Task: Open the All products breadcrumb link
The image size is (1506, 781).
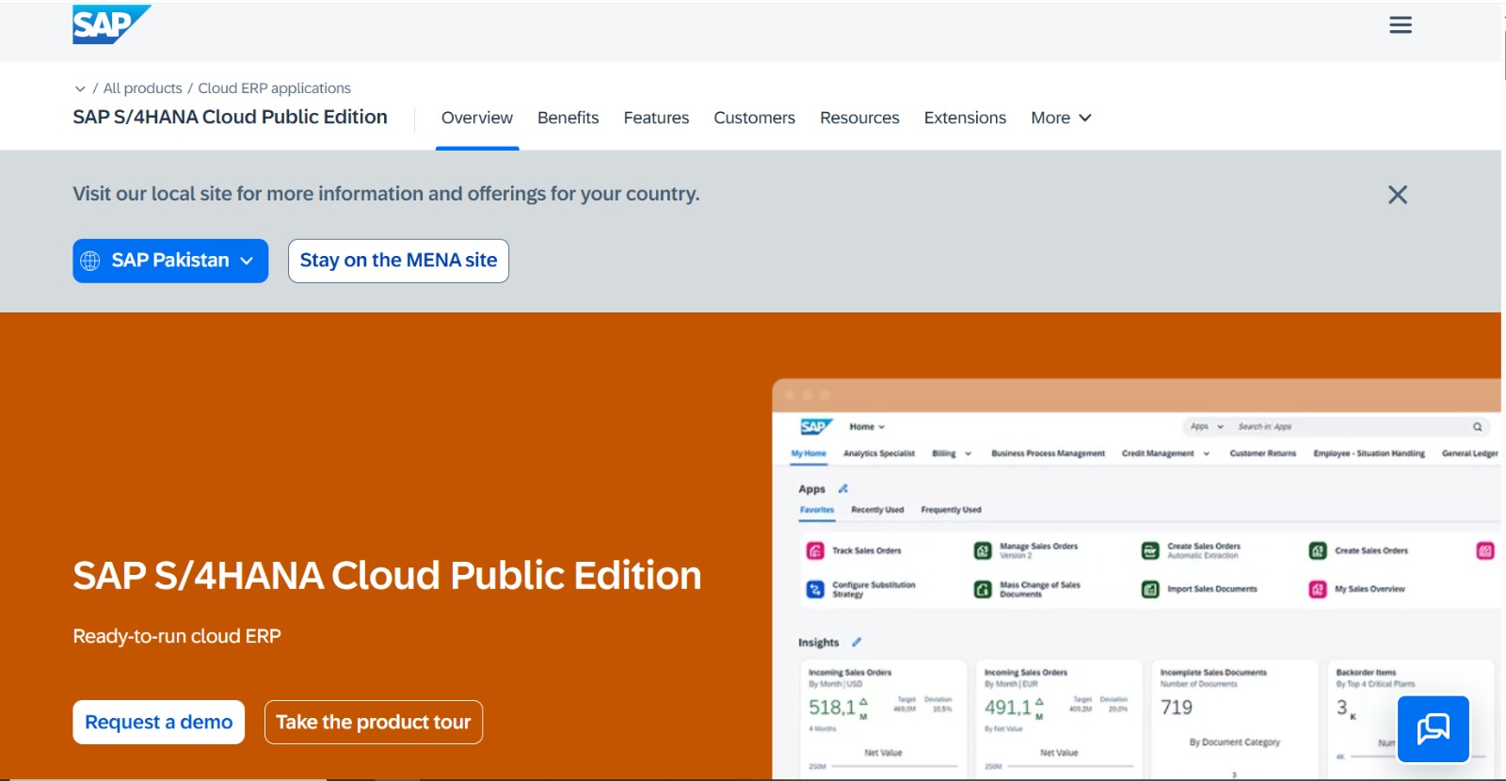Action: (143, 88)
